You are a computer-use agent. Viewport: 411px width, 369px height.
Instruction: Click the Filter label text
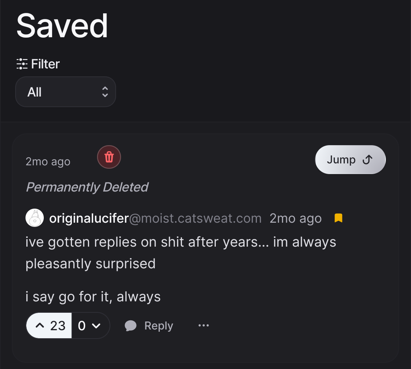[x=45, y=64]
